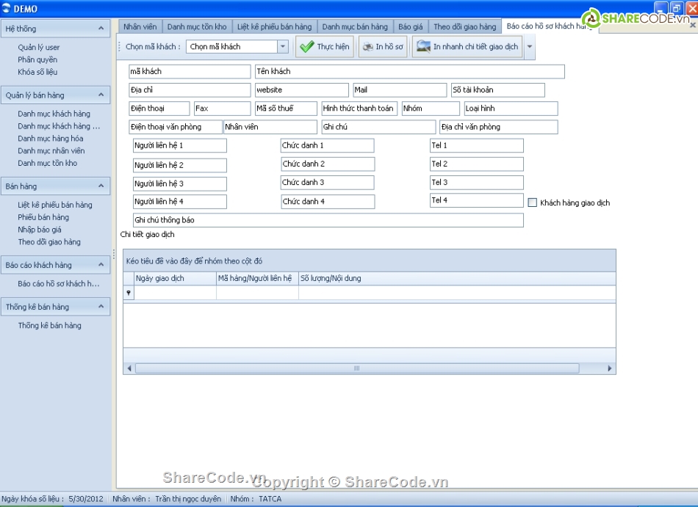Open the Chọn mã khách combo box

pyautogui.click(x=282, y=47)
